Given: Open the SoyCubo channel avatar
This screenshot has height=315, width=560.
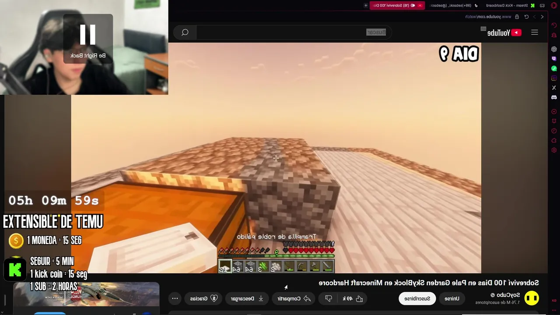Looking at the screenshot, I should coord(532,298).
